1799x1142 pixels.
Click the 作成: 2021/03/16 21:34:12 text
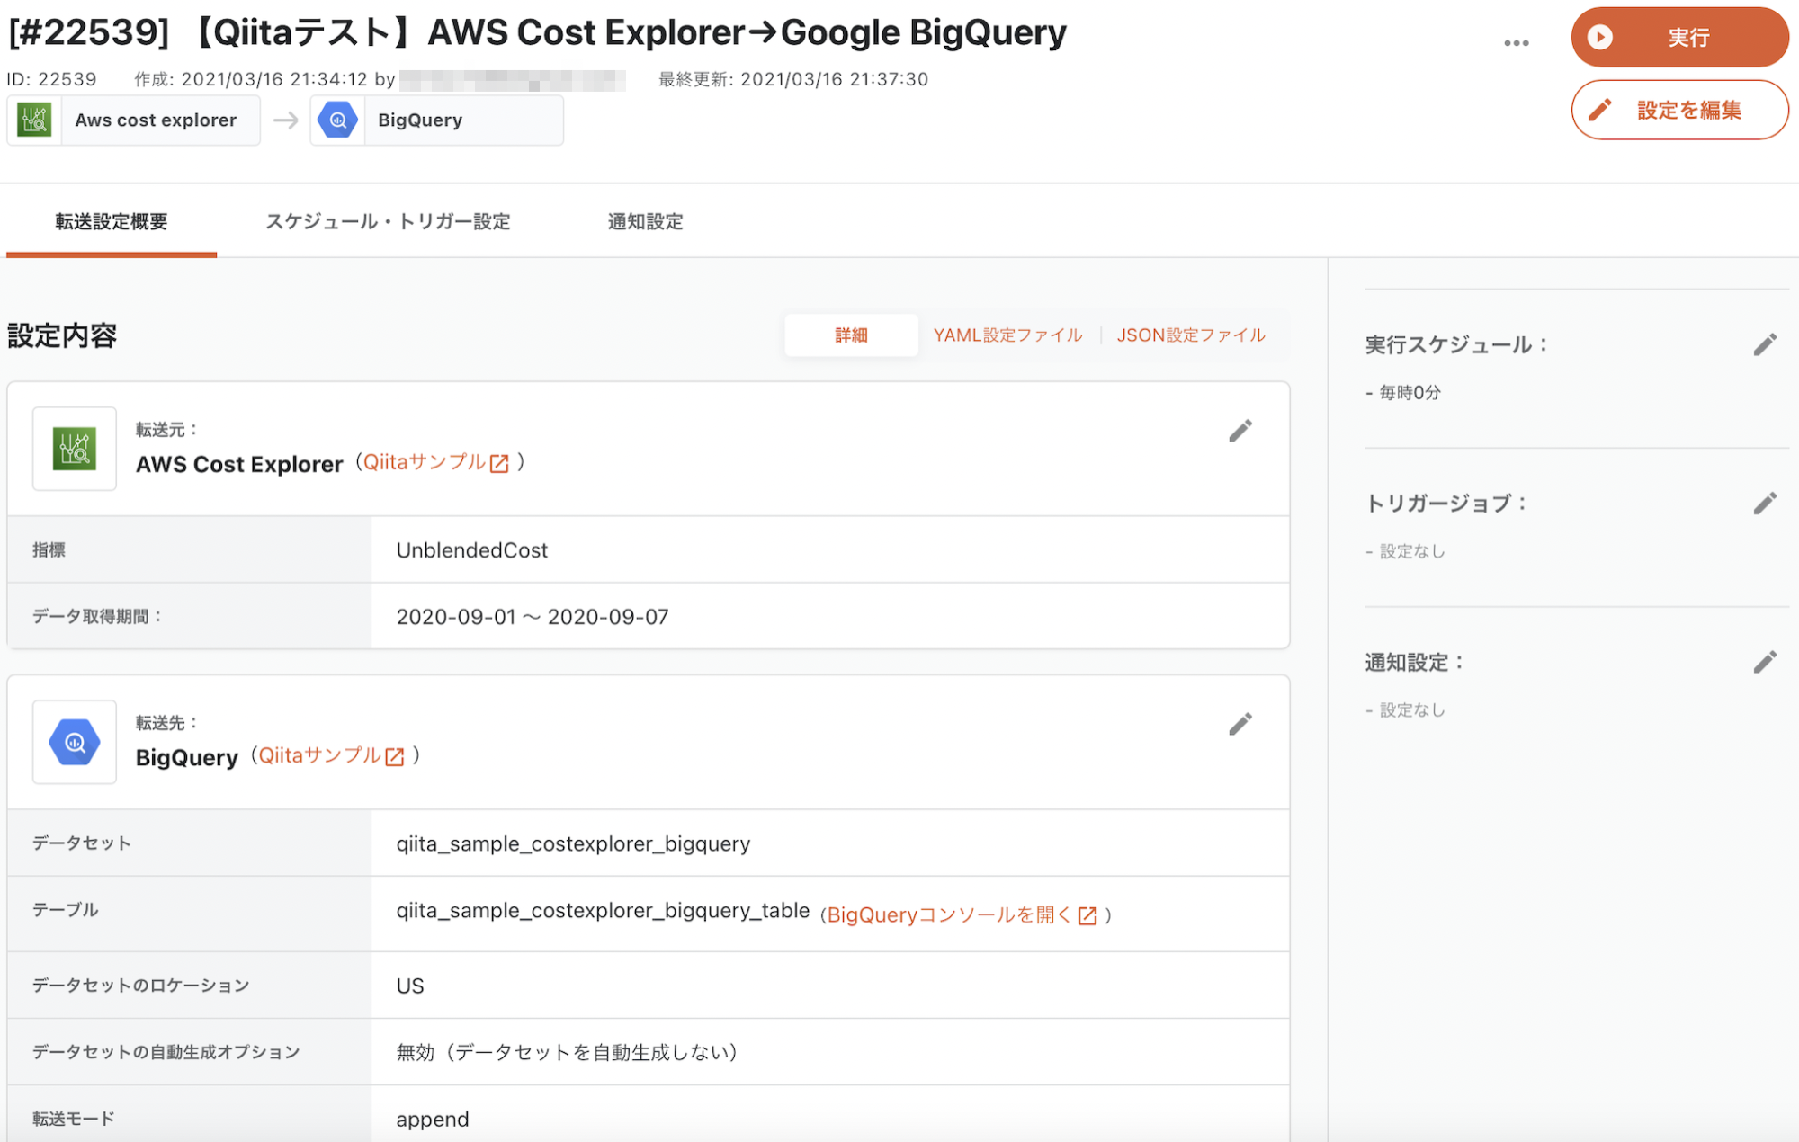251,79
